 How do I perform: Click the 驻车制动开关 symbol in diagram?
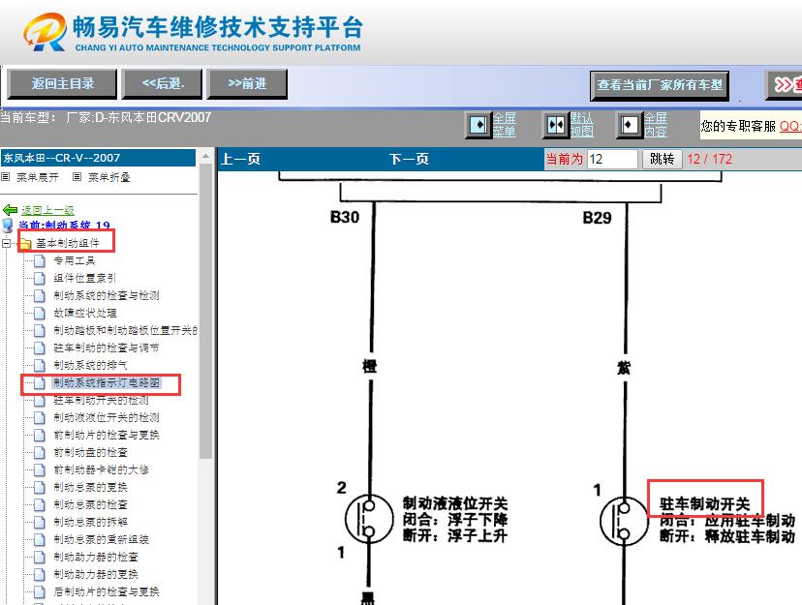624,521
